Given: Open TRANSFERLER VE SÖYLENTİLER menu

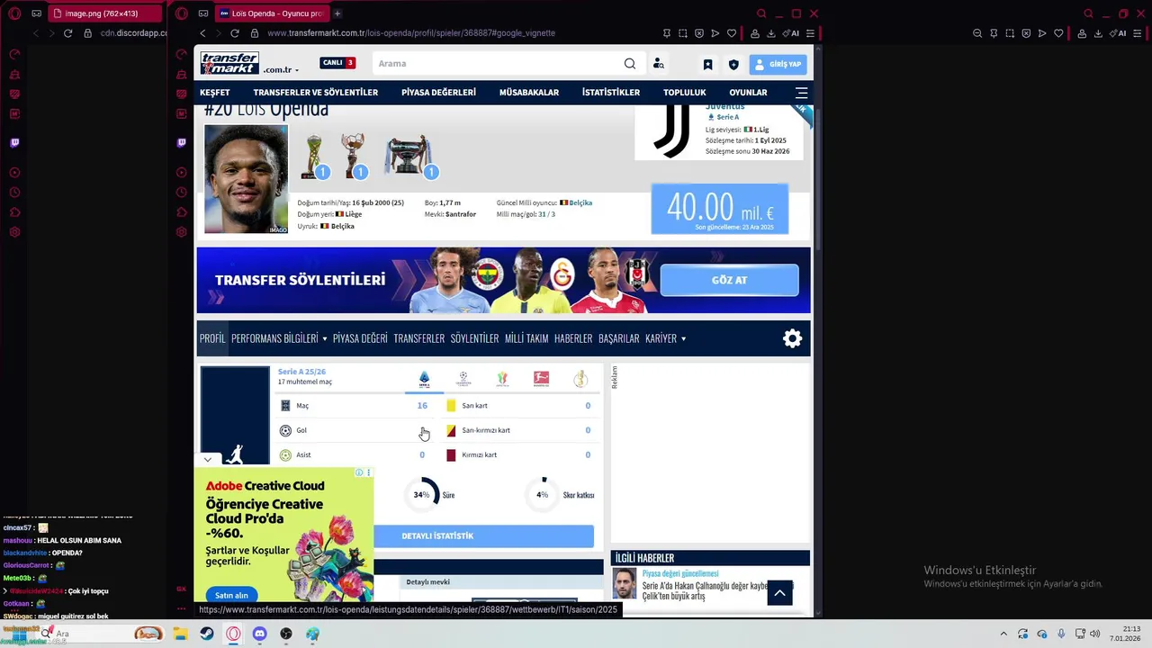Looking at the screenshot, I should click(316, 93).
